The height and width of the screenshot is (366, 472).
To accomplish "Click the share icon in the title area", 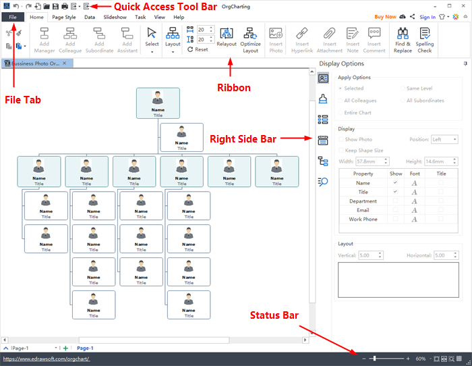I will pos(412,17).
